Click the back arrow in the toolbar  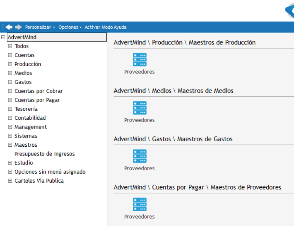(x=9, y=27)
